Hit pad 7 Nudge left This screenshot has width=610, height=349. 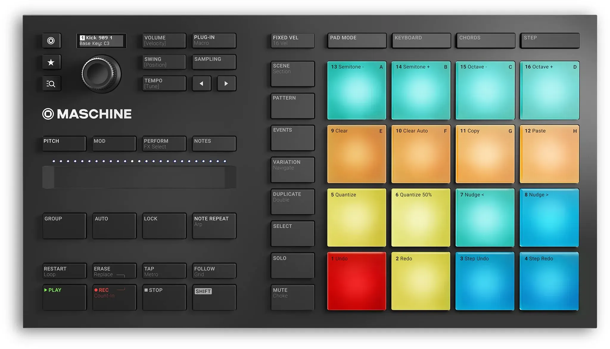tap(485, 218)
